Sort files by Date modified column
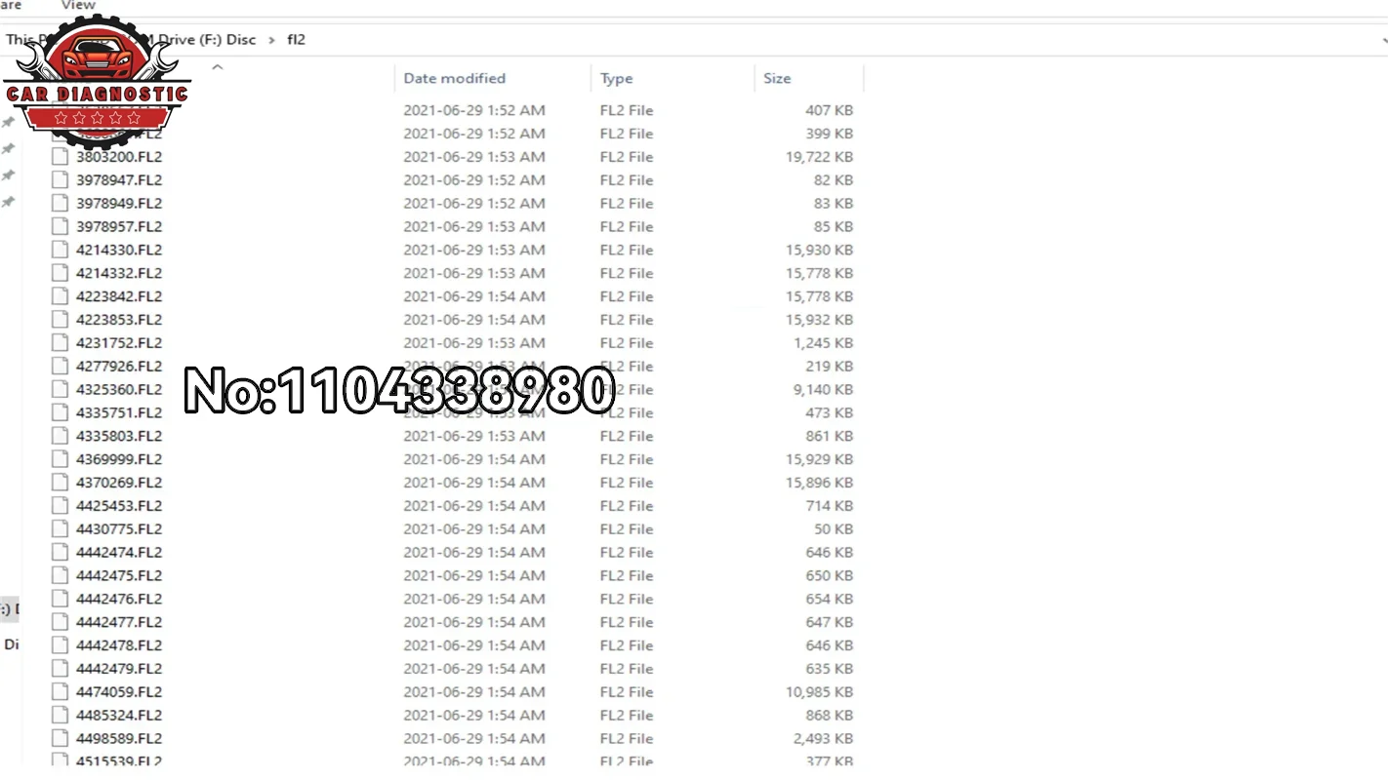1388x780 pixels. pos(455,78)
